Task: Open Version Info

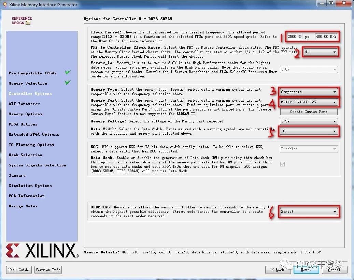Action: (48, 270)
